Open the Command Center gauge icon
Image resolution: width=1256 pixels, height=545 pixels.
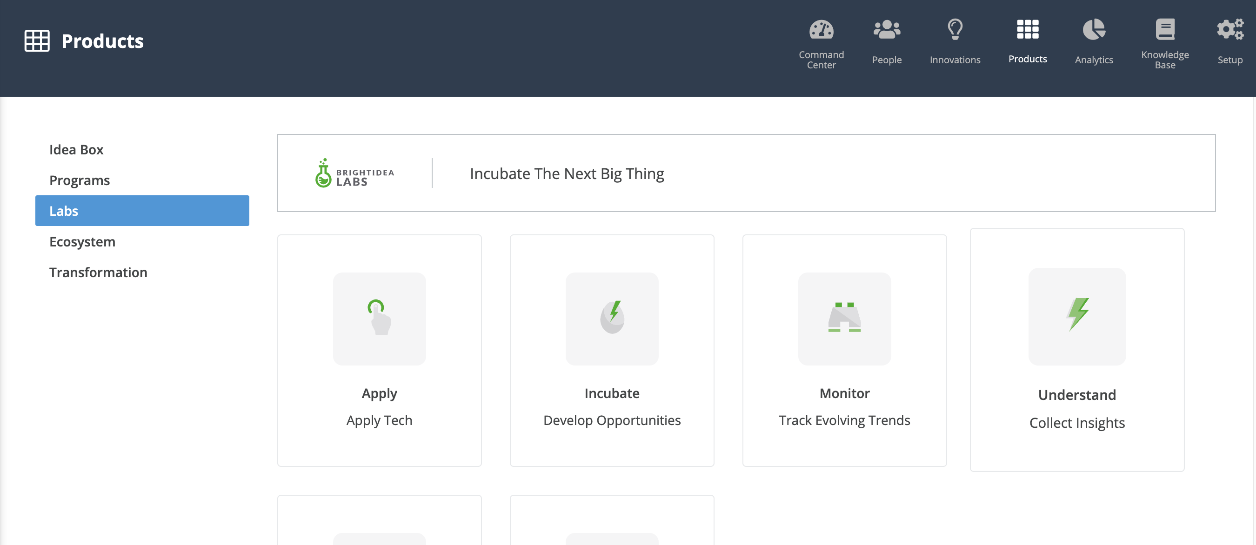(821, 29)
